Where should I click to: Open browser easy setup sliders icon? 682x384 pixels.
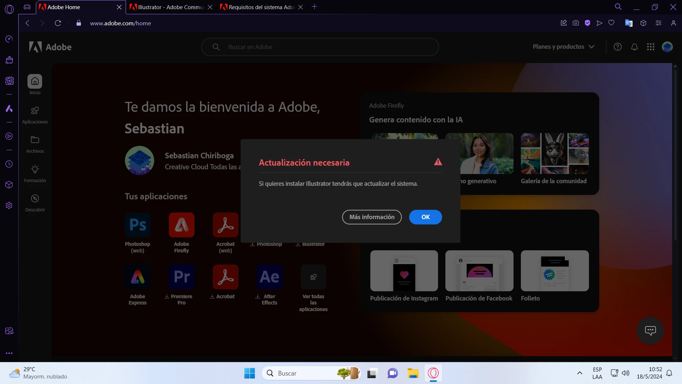click(658, 23)
